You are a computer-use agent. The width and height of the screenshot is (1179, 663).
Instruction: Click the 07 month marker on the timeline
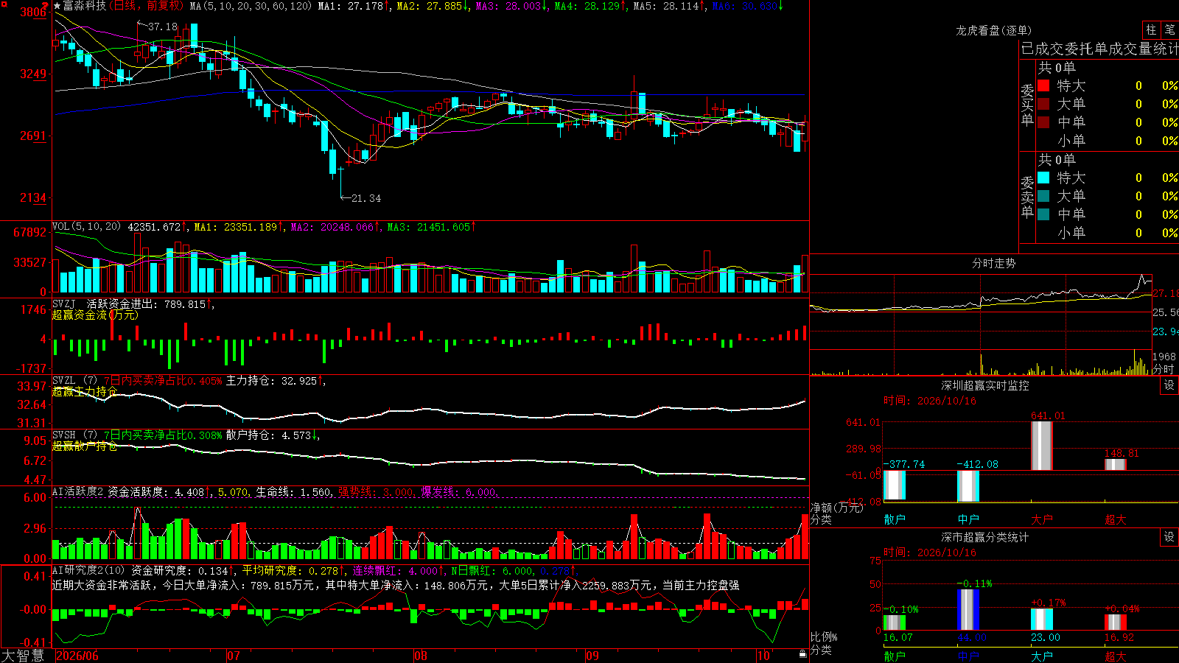(x=234, y=656)
